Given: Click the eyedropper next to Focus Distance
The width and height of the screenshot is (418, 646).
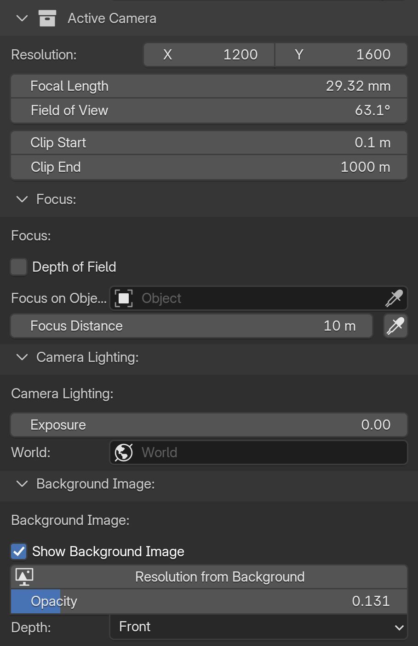Looking at the screenshot, I should coord(395,326).
